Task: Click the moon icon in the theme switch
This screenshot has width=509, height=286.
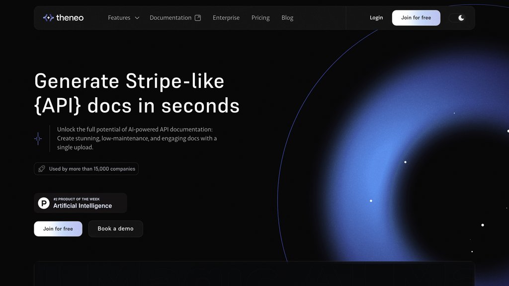Action: 460,17
